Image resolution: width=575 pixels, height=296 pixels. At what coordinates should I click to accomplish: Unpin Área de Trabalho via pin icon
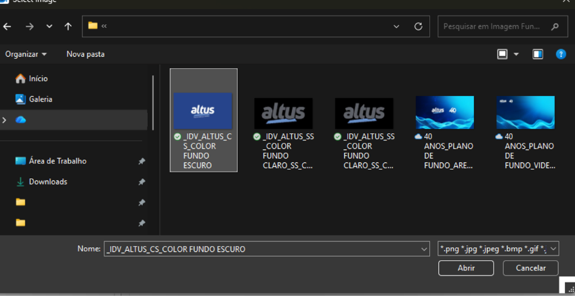pos(142,162)
